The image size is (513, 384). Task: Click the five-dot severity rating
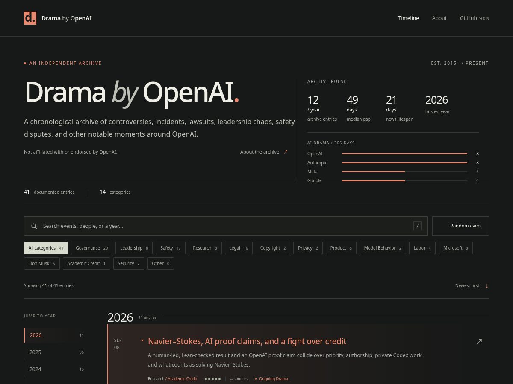pyautogui.click(x=212, y=379)
